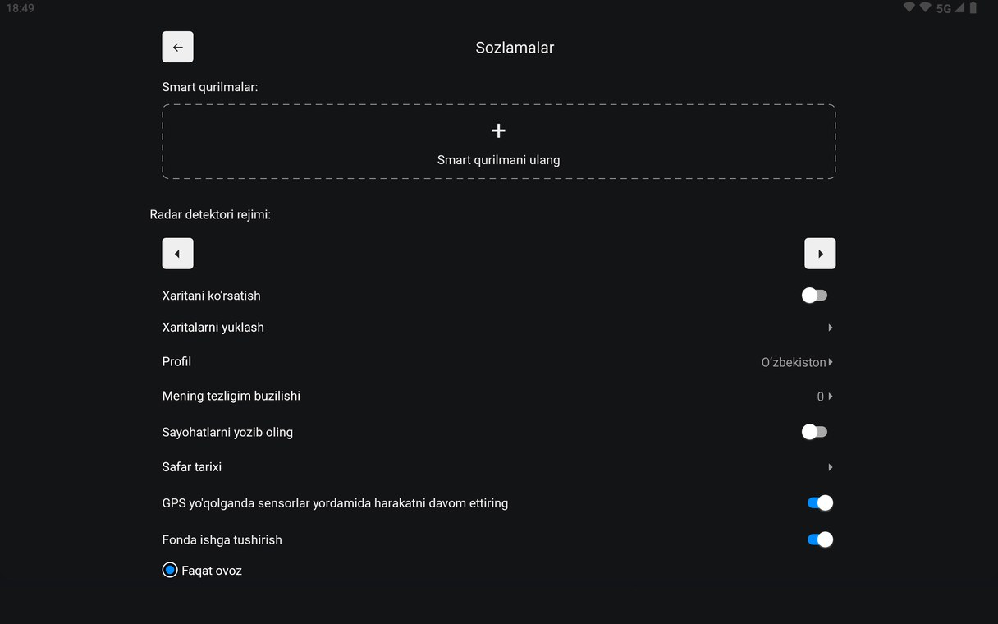This screenshot has width=998, height=624.
Task: Switch to next radar detector mode
Action: tap(820, 254)
